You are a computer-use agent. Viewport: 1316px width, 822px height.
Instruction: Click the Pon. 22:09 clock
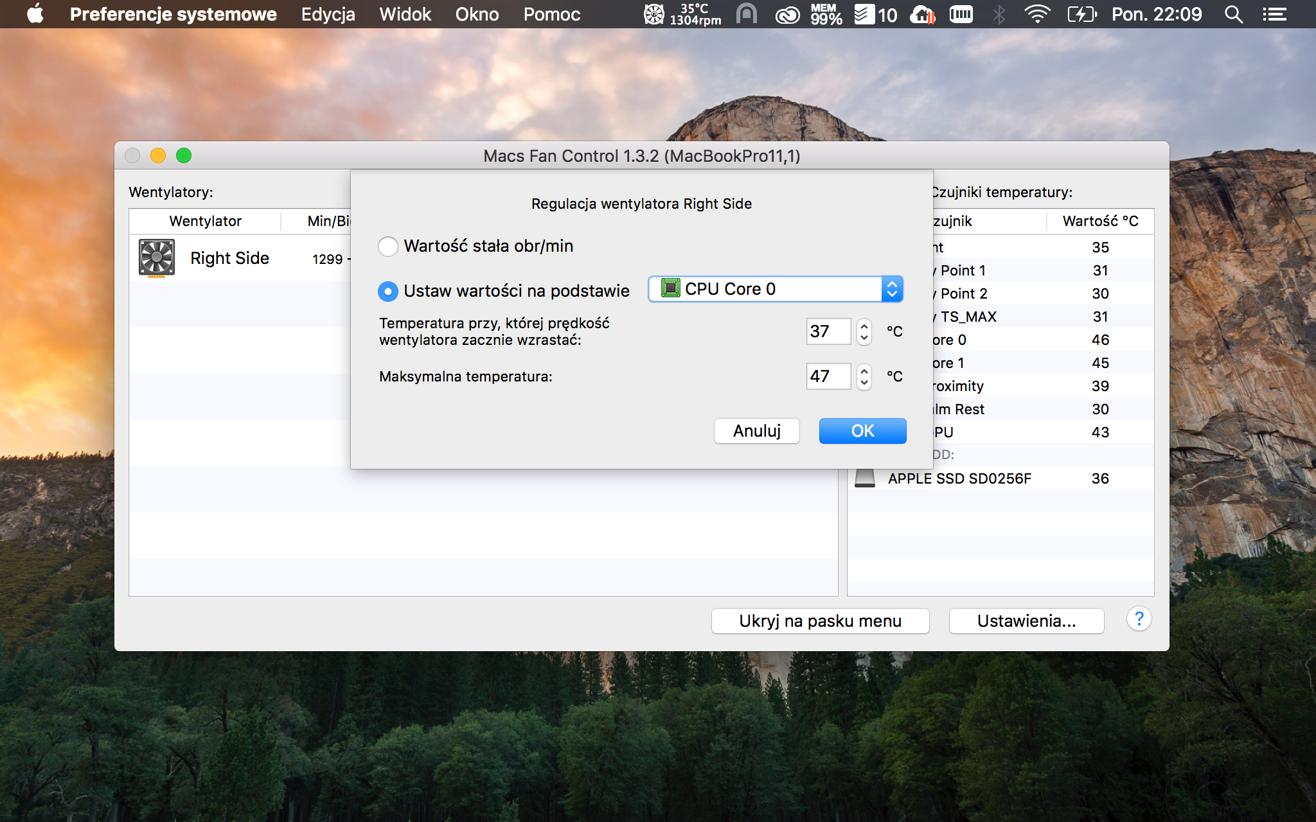click(1157, 14)
